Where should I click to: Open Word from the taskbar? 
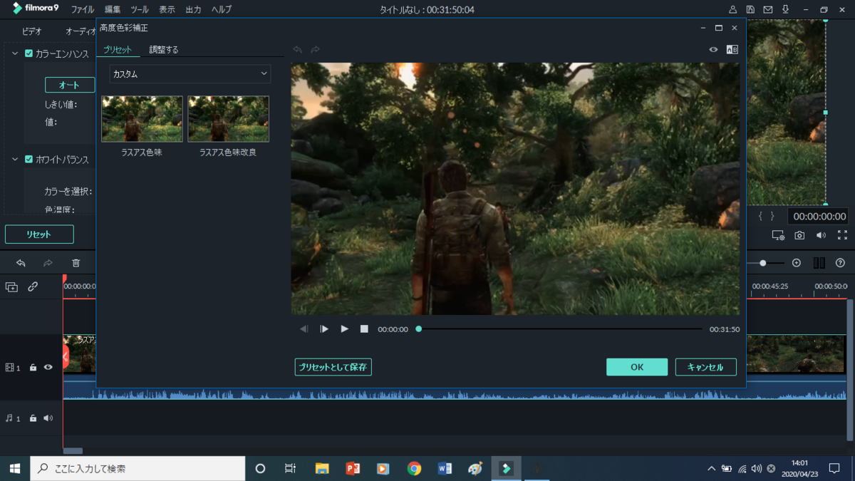click(x=445, y=468)
